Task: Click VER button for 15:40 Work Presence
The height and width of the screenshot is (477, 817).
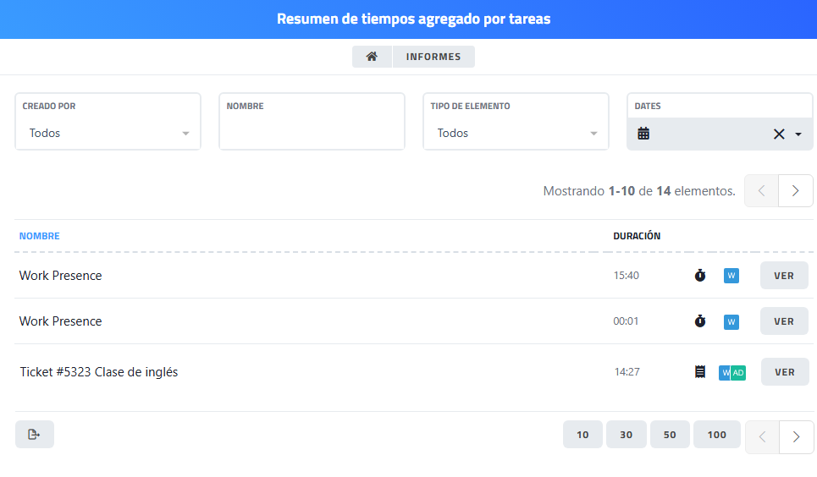Action: [x=784, y=276]
